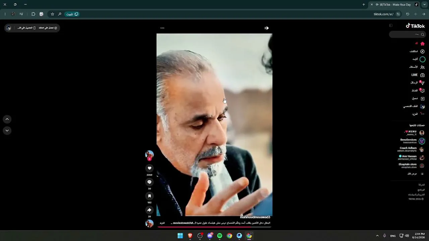Open the _memo_11 followed account

(x=414, y=133)
